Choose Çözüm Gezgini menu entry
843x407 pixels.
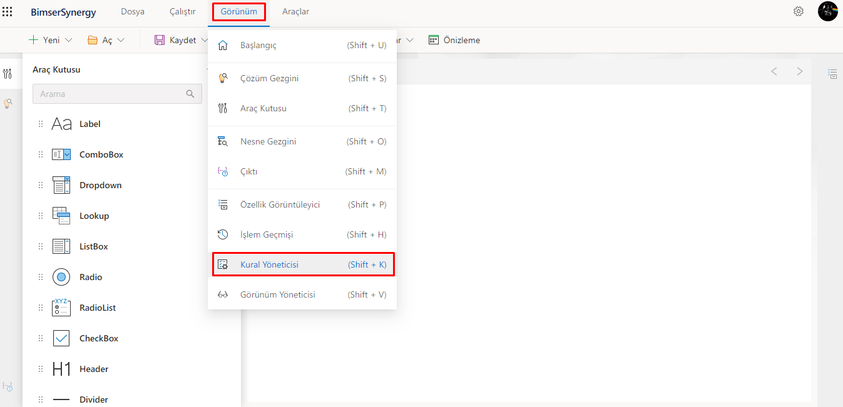point(302,78)
